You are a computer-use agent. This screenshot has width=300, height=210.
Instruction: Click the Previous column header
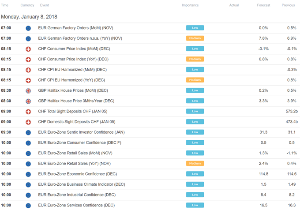click(x=288, y=5)
